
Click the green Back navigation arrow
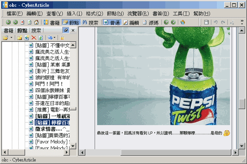point(8,22)
